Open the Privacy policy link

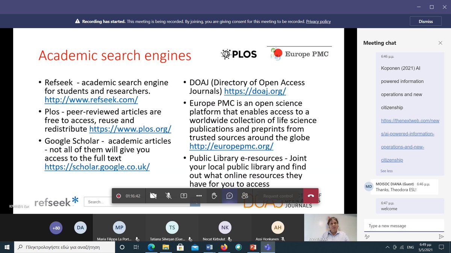click(x=318, y=21)
